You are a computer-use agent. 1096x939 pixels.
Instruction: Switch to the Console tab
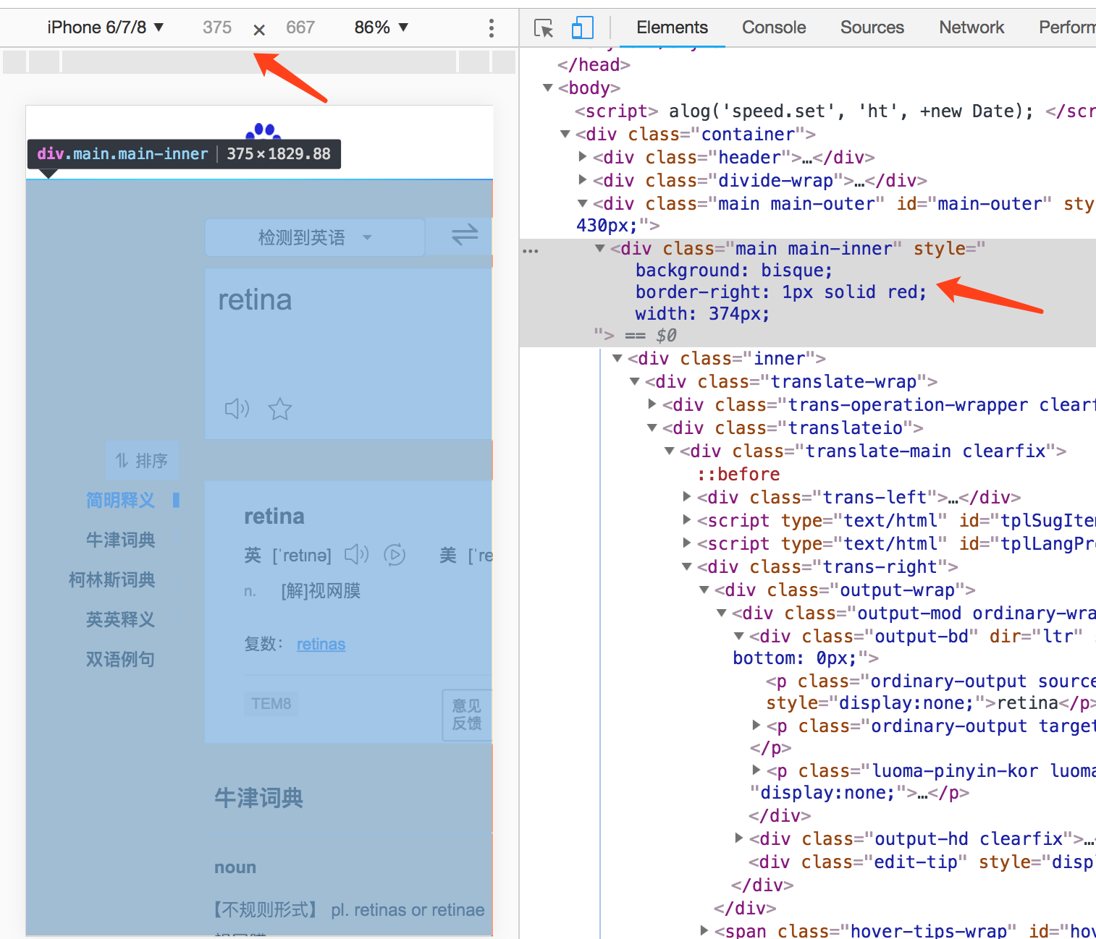click(774, 27)
